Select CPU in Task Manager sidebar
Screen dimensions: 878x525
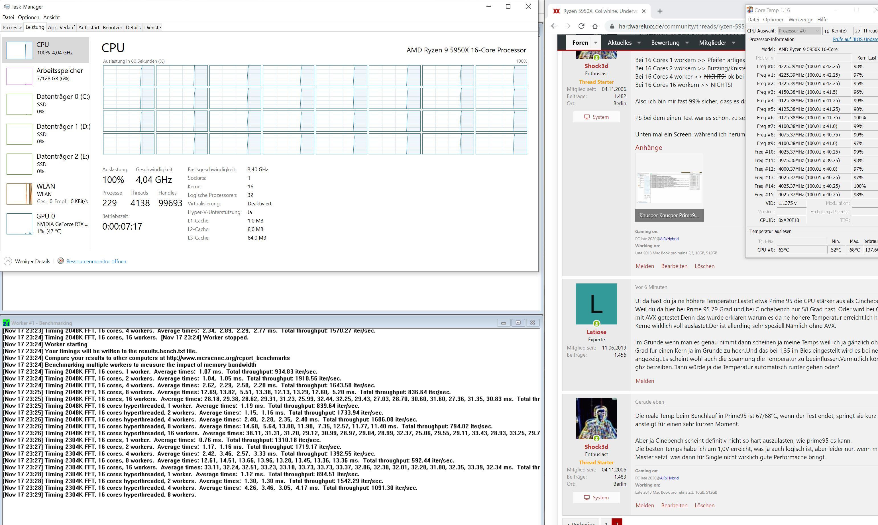coord(46,50)
